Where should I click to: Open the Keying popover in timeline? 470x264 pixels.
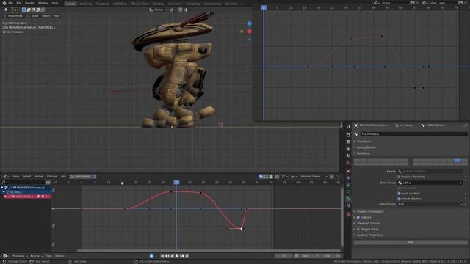pyautogui.click(x=36, y=256)
